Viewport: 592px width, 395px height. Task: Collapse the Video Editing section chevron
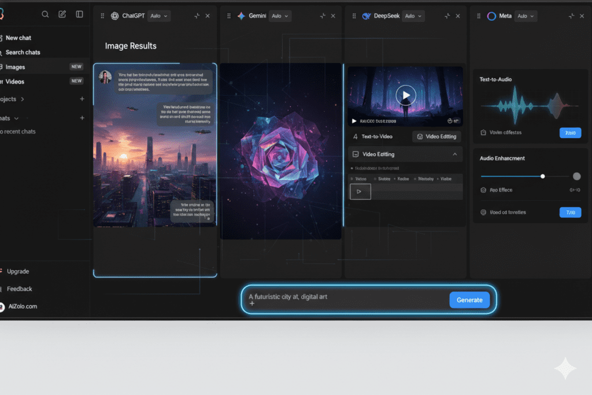(x=454, y=154)
